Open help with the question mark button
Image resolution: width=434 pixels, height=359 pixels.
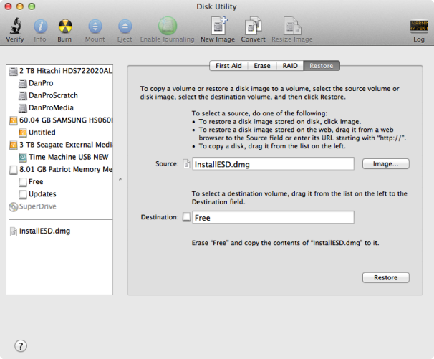tap(21, 346)
